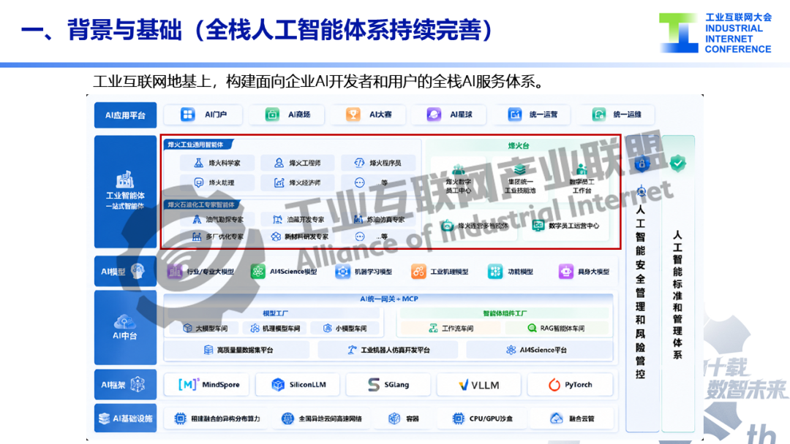Open the AI应用平台 label block
Screen dimensions: 790x444
pyautogui.click(x=126, y=115)
